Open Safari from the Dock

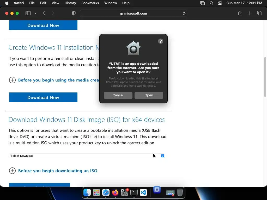pos(106,192)
